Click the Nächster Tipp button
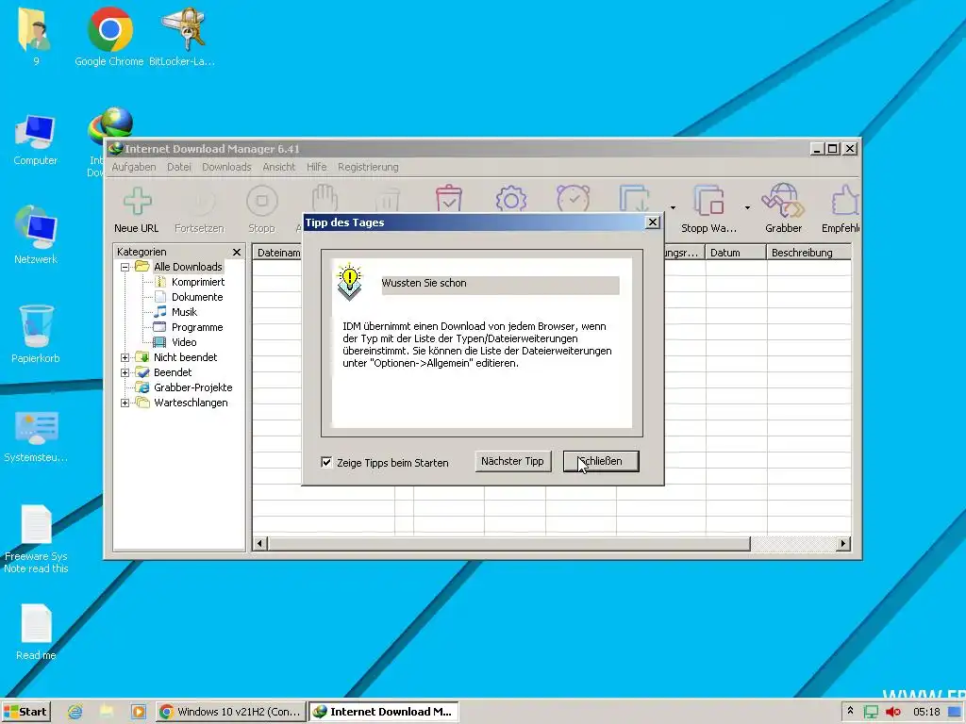The height and width of the screenshot is (724, 966). 512,461
